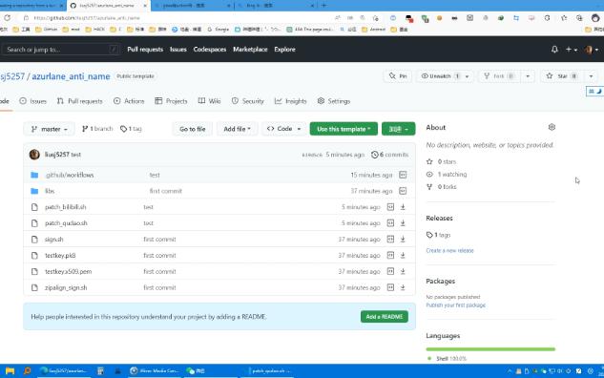Open the Add file dropdown
The image size is (604, 378).
click(237, 129)
